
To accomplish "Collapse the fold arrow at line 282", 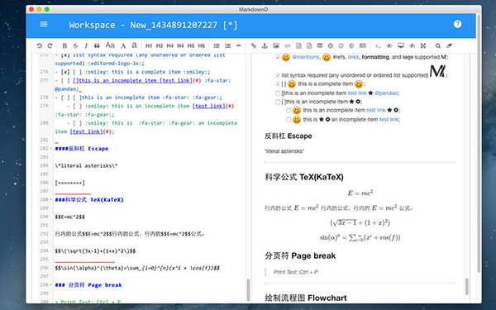I will [51, 149].
